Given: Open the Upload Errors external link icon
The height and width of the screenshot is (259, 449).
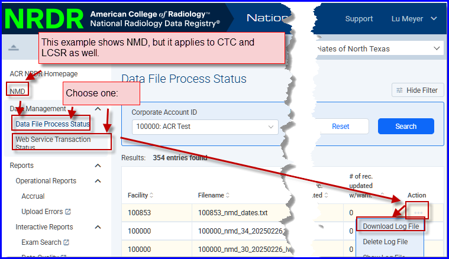Looking at the screenshot, I should pos(68,212).
